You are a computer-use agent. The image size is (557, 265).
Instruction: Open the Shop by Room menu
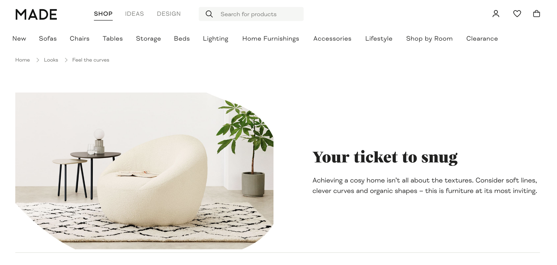(429, 39)
